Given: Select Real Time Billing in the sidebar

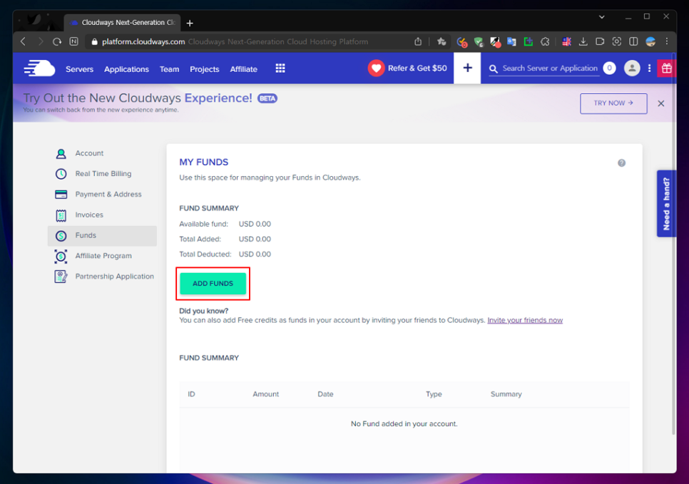Looking at the screenshot, I should tap(102, 174).
